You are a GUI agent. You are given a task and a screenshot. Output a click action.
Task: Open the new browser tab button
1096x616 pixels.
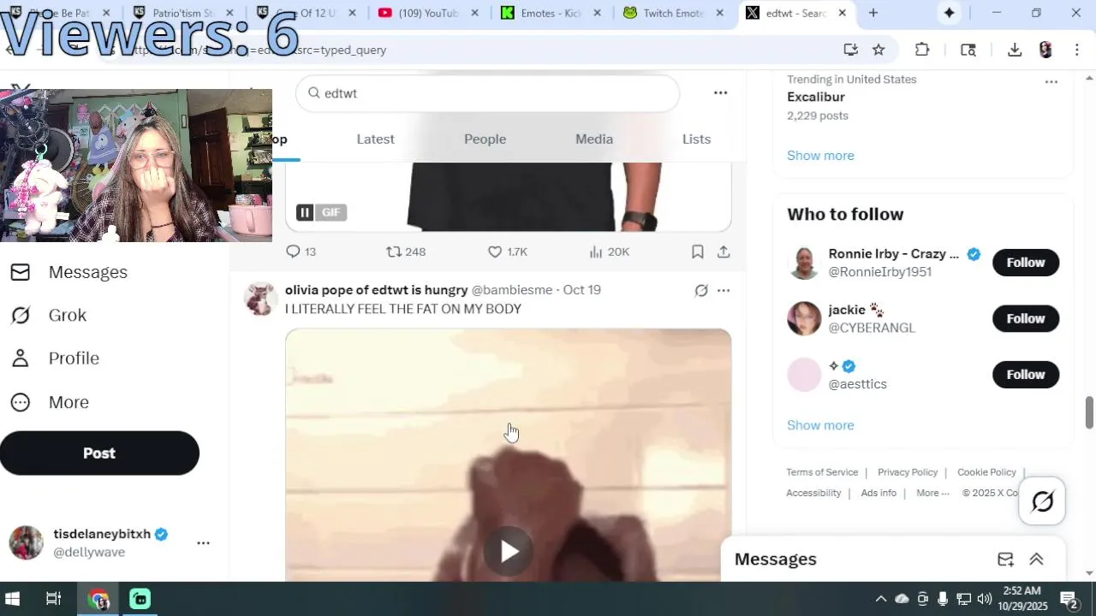coord(873,13)
